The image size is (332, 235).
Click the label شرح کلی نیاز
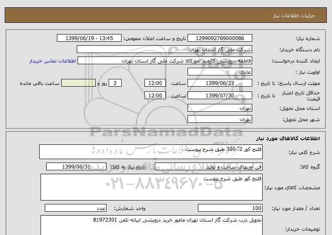click(304, 152)
